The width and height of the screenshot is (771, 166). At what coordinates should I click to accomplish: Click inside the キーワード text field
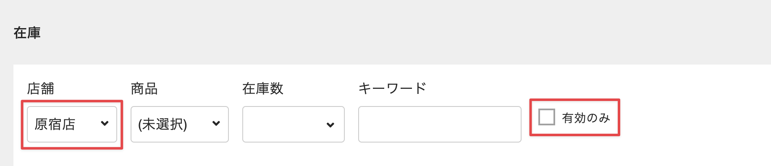tap(440, 124)
